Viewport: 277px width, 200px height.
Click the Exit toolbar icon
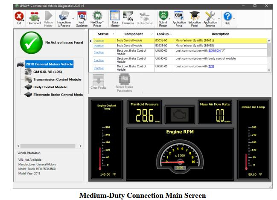tap(19, 18)
